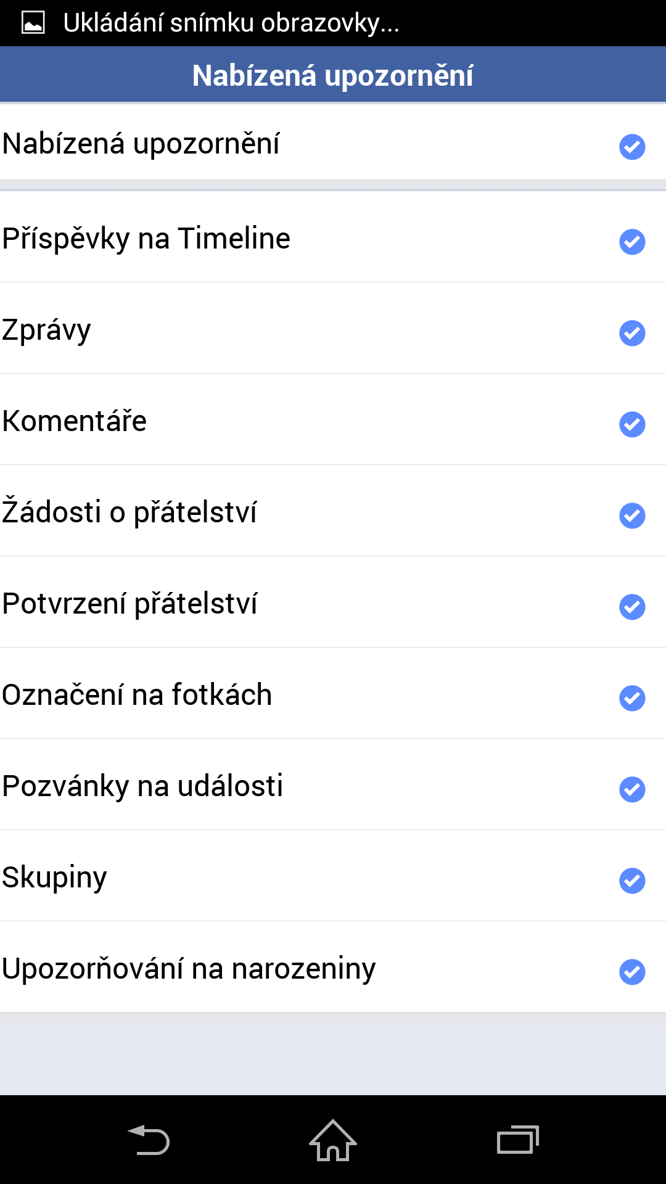666x1184 pixels.
Task: Disable Příspěvky na Timeline checkmark
Action: click(x=632, y=242)
